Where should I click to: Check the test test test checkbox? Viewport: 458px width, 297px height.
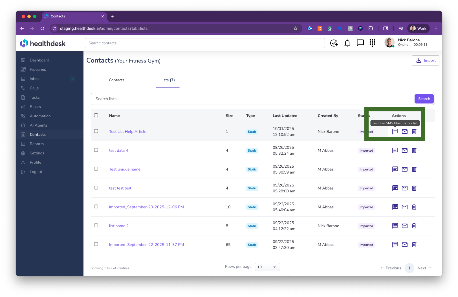[x=96, y=188]
